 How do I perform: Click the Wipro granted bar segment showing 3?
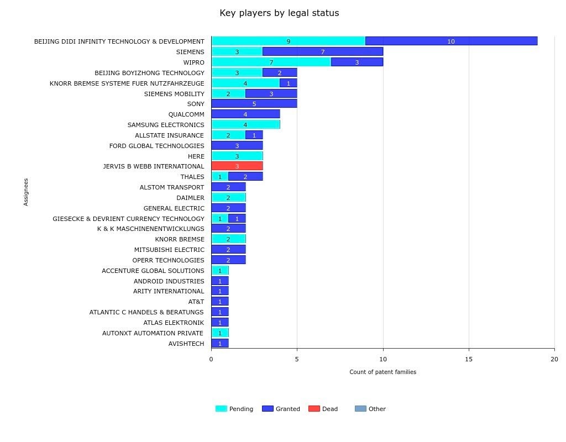357,62
